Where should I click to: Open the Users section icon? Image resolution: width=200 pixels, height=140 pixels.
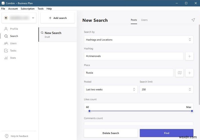(6, 43)
